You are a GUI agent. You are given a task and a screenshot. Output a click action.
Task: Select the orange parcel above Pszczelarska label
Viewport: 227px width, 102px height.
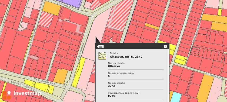coord(61,76)
